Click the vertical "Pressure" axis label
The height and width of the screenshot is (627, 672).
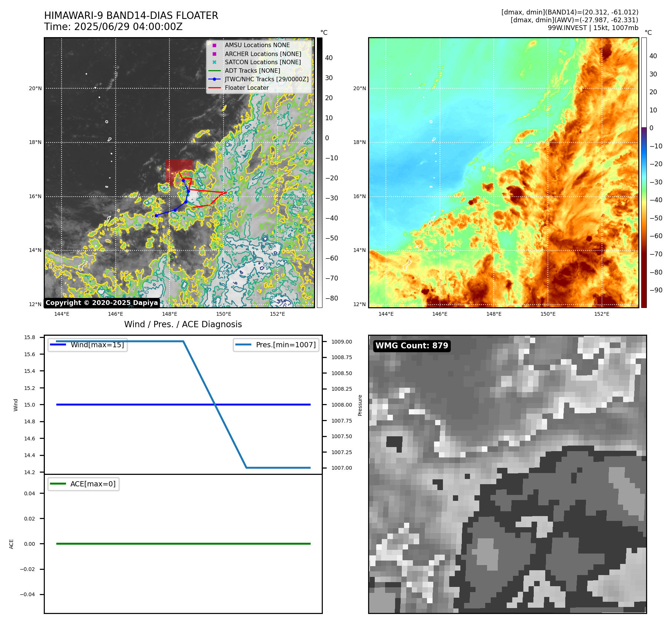click(360, 405)
